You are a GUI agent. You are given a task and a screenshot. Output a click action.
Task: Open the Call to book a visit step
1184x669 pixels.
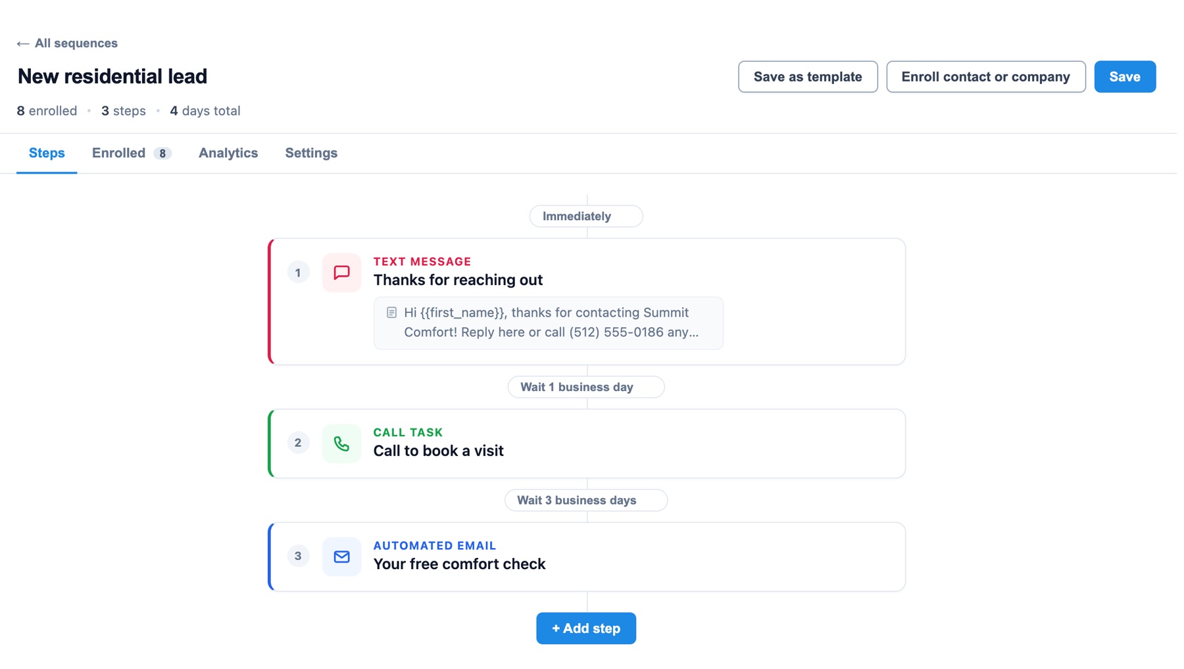tap(587, 444)
